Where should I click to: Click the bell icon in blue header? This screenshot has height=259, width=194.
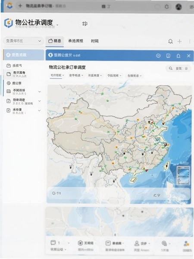coord(178,56)
